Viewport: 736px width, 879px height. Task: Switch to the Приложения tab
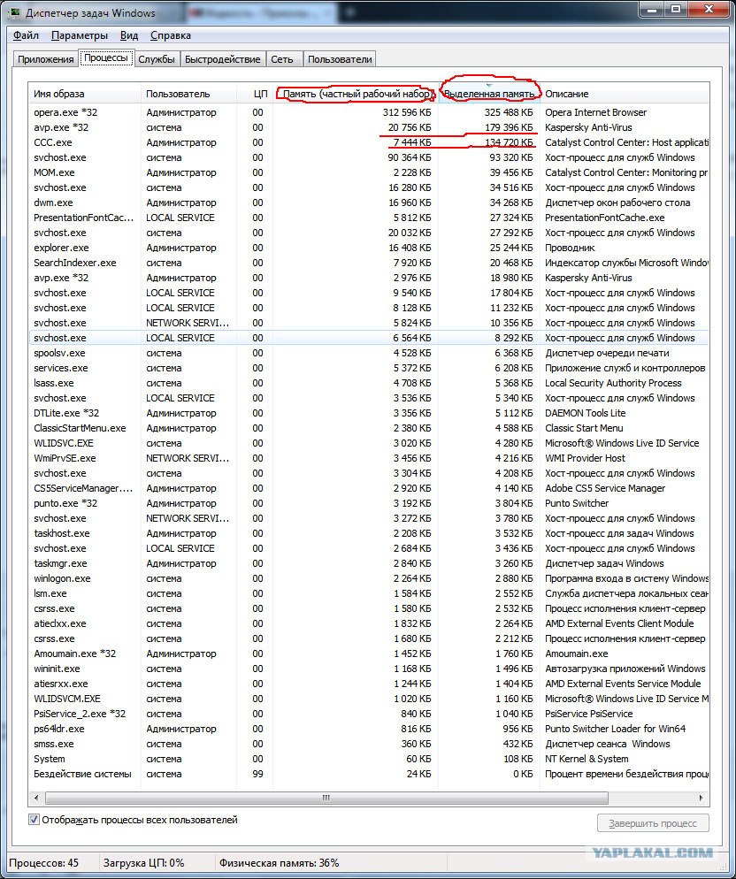tap(45, 59)
